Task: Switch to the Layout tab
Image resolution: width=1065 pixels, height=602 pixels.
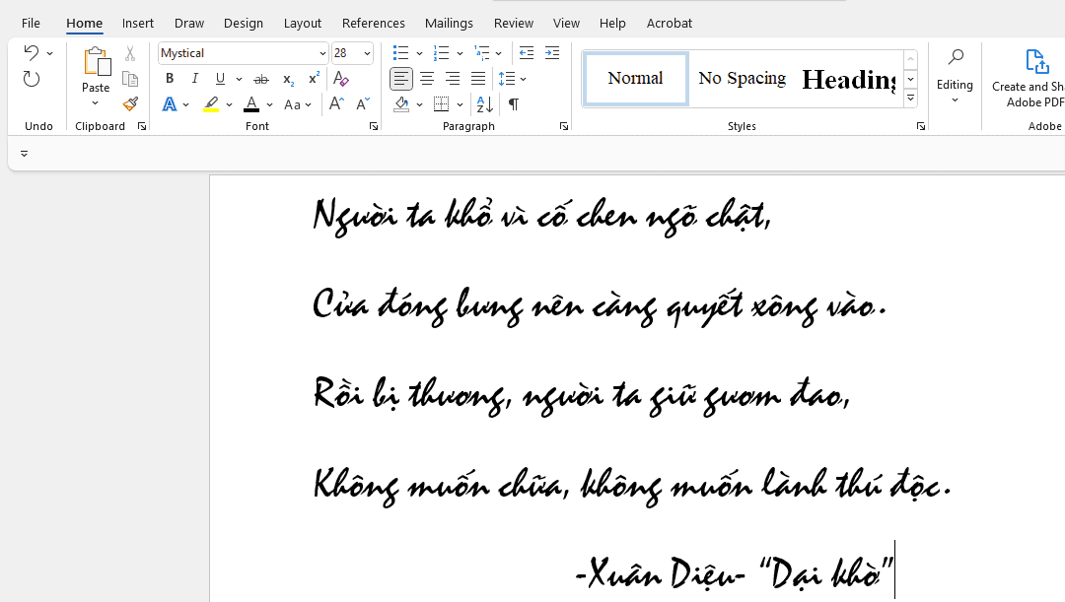Action: coord(303,23)
